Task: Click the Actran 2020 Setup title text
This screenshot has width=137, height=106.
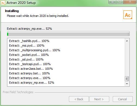Action: (x=21, y=3)
